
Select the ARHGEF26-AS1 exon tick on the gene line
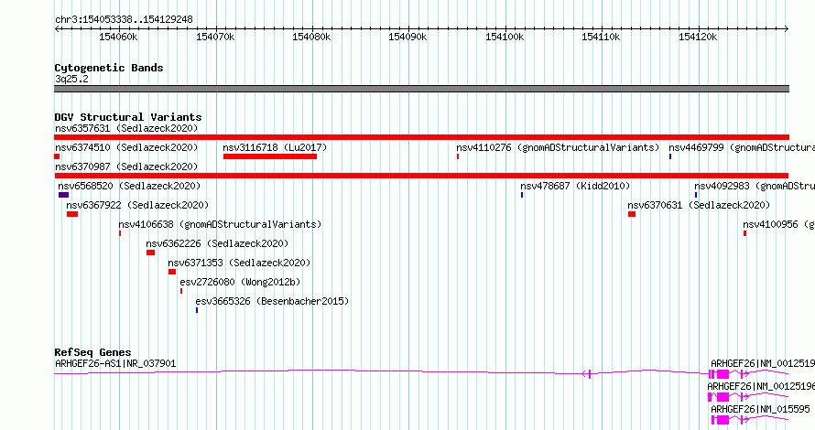[590, 373]
